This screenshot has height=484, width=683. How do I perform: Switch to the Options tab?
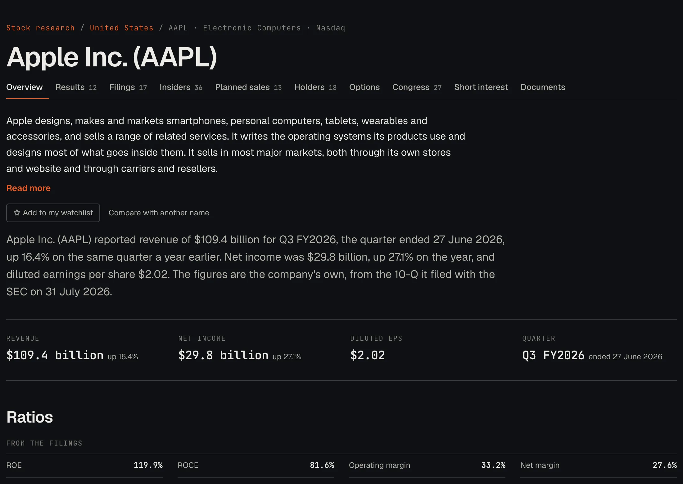pos(364,87)
